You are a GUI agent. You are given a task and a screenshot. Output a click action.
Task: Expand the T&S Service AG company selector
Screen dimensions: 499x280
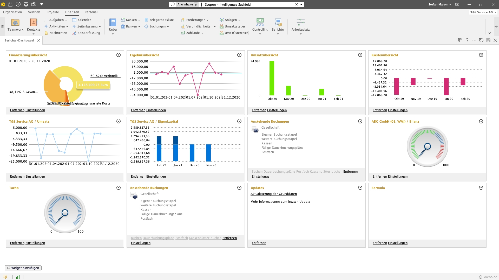pyautogui.click(x=483, y=12)
